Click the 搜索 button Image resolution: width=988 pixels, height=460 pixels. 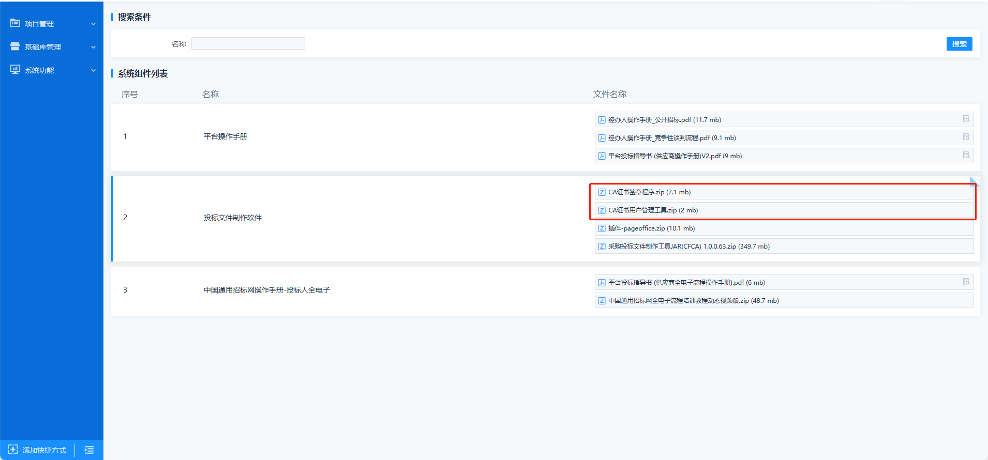click(959, 44)
